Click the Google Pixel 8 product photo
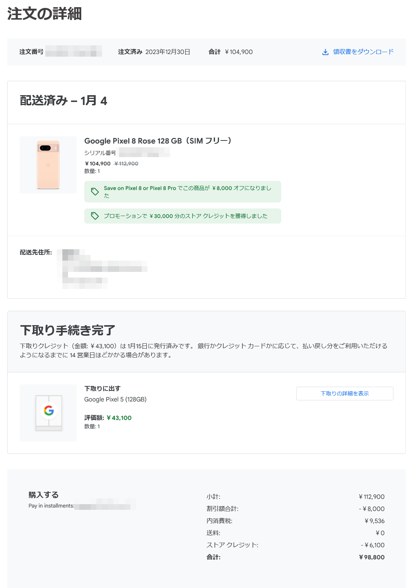Image resolution: width=410 pixels, height=588 pixels. pos(48,164)
